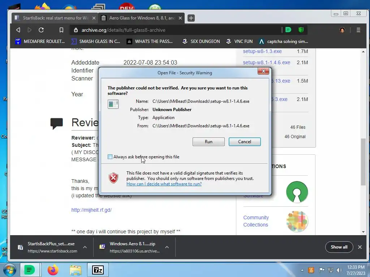Reload the page with the refresh icon

(41, 30)
